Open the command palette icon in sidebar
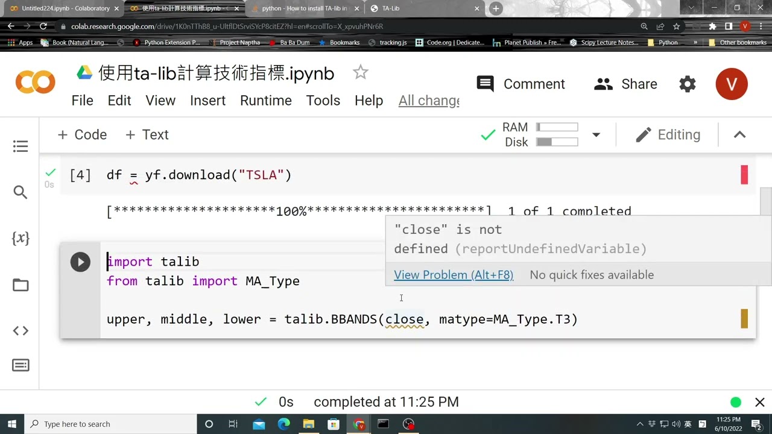Image resolution: width=772 pixels, height=434 pixels. [21, 365]
